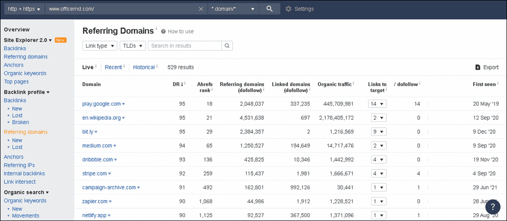Open the http + https protocol dropdown
The width and height of the screenshot is (507, 221).
25,9
